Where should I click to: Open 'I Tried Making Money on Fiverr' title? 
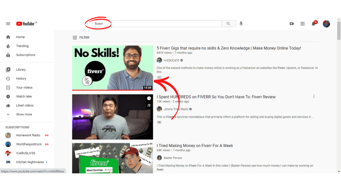195,146
